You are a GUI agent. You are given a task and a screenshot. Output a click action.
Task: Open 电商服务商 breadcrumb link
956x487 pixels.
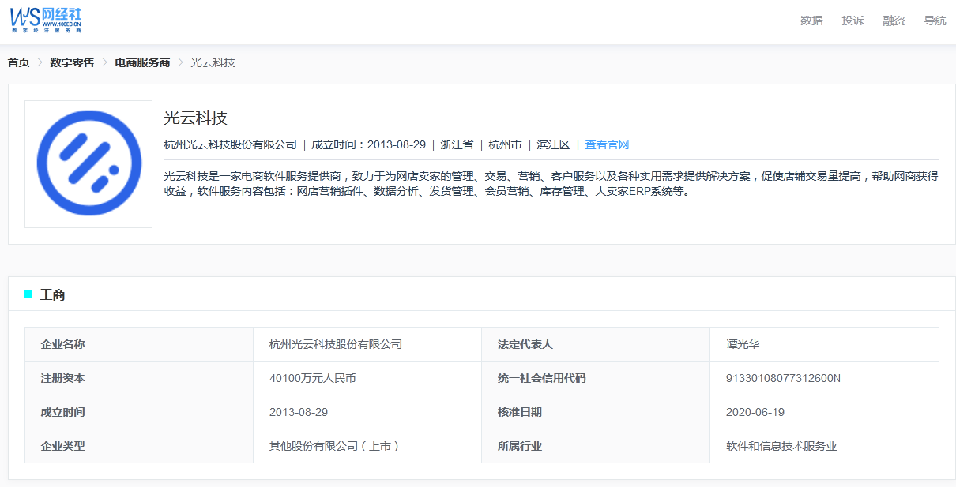[x=142, y=62]
